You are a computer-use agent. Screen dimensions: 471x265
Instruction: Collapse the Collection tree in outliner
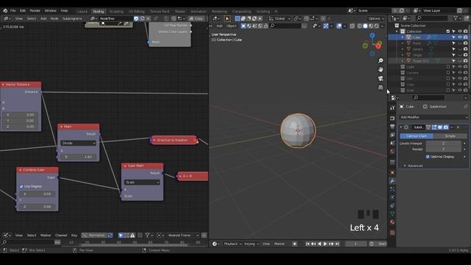click(x=397, y=31)
